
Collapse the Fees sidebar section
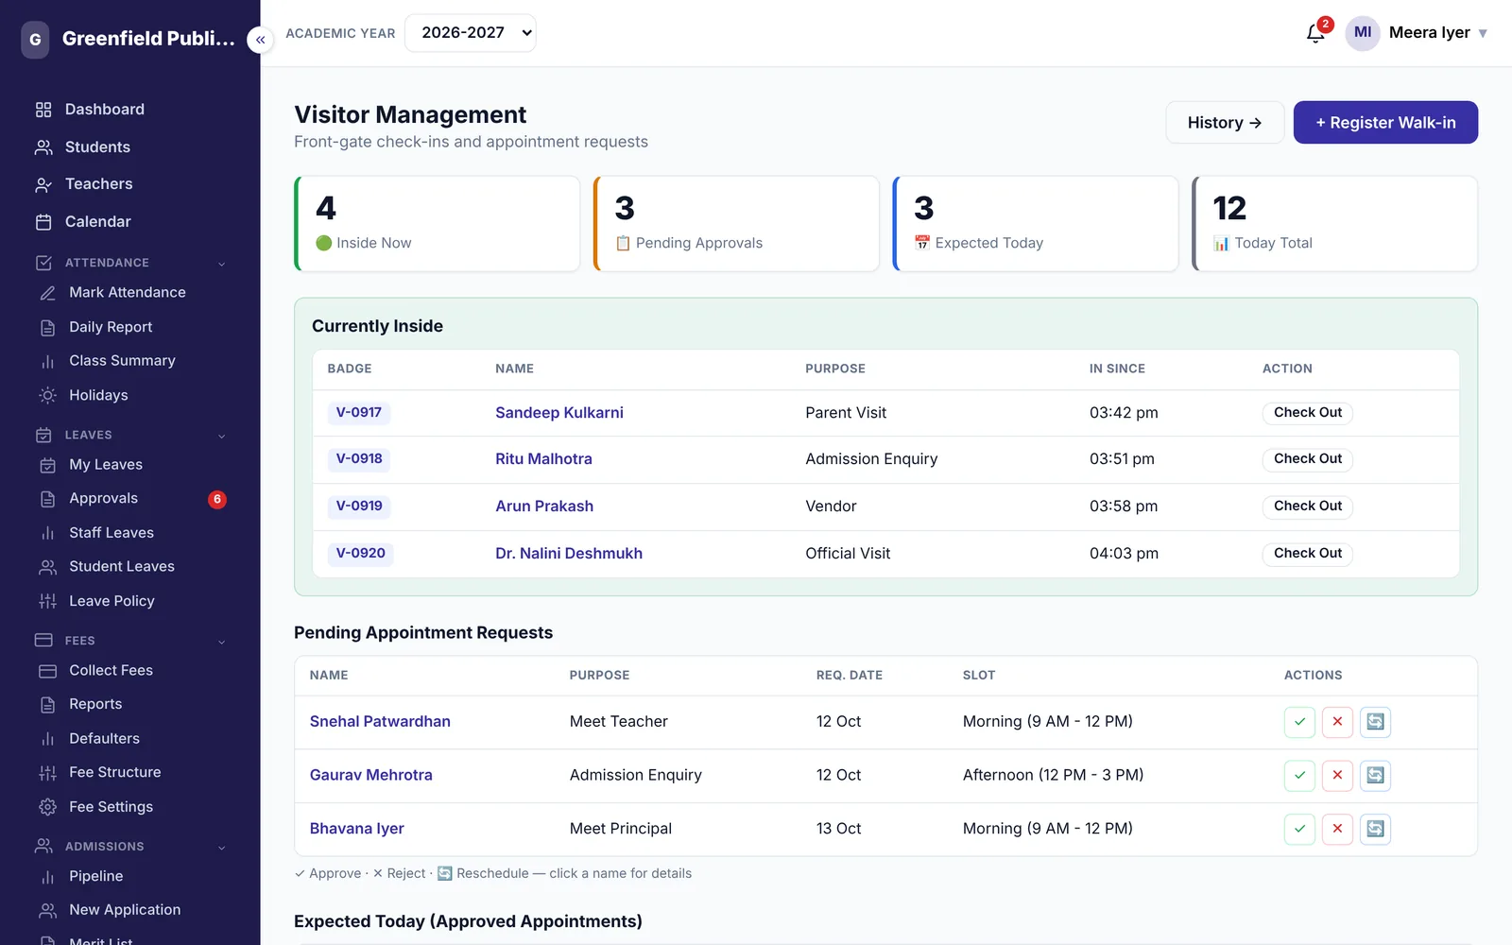point(222,642)
